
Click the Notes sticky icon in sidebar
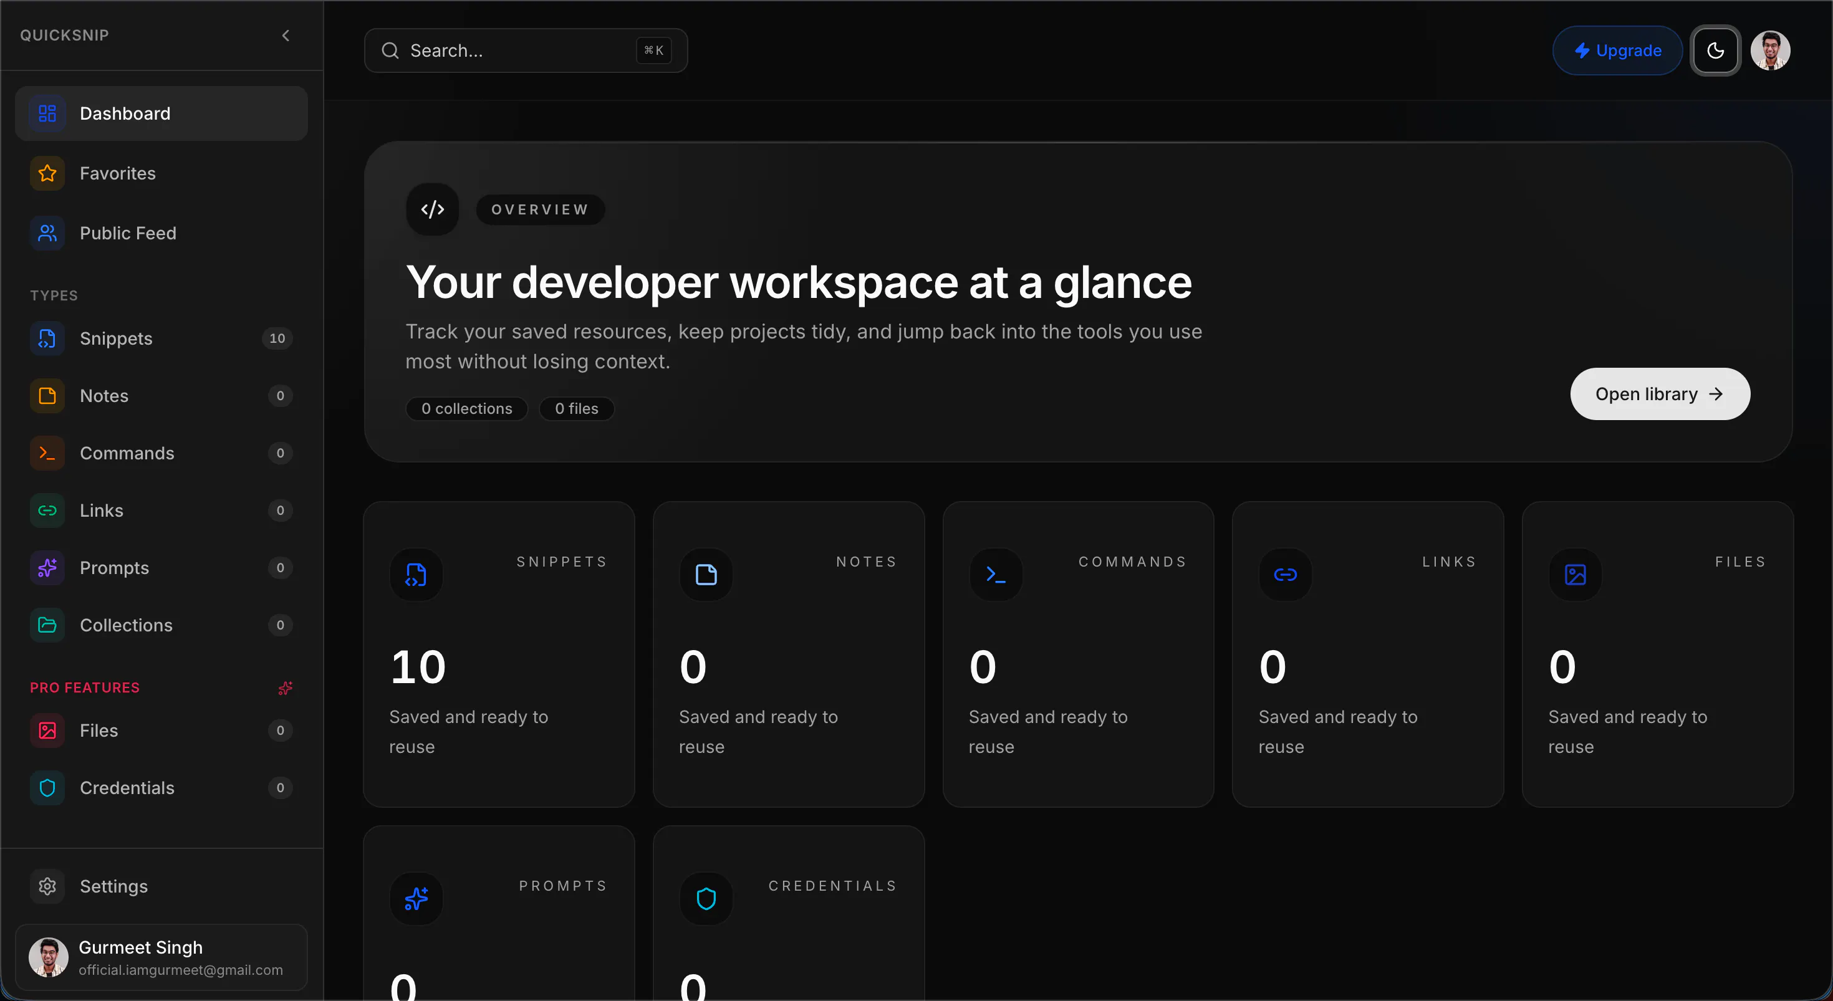click(x=47, y=396)
